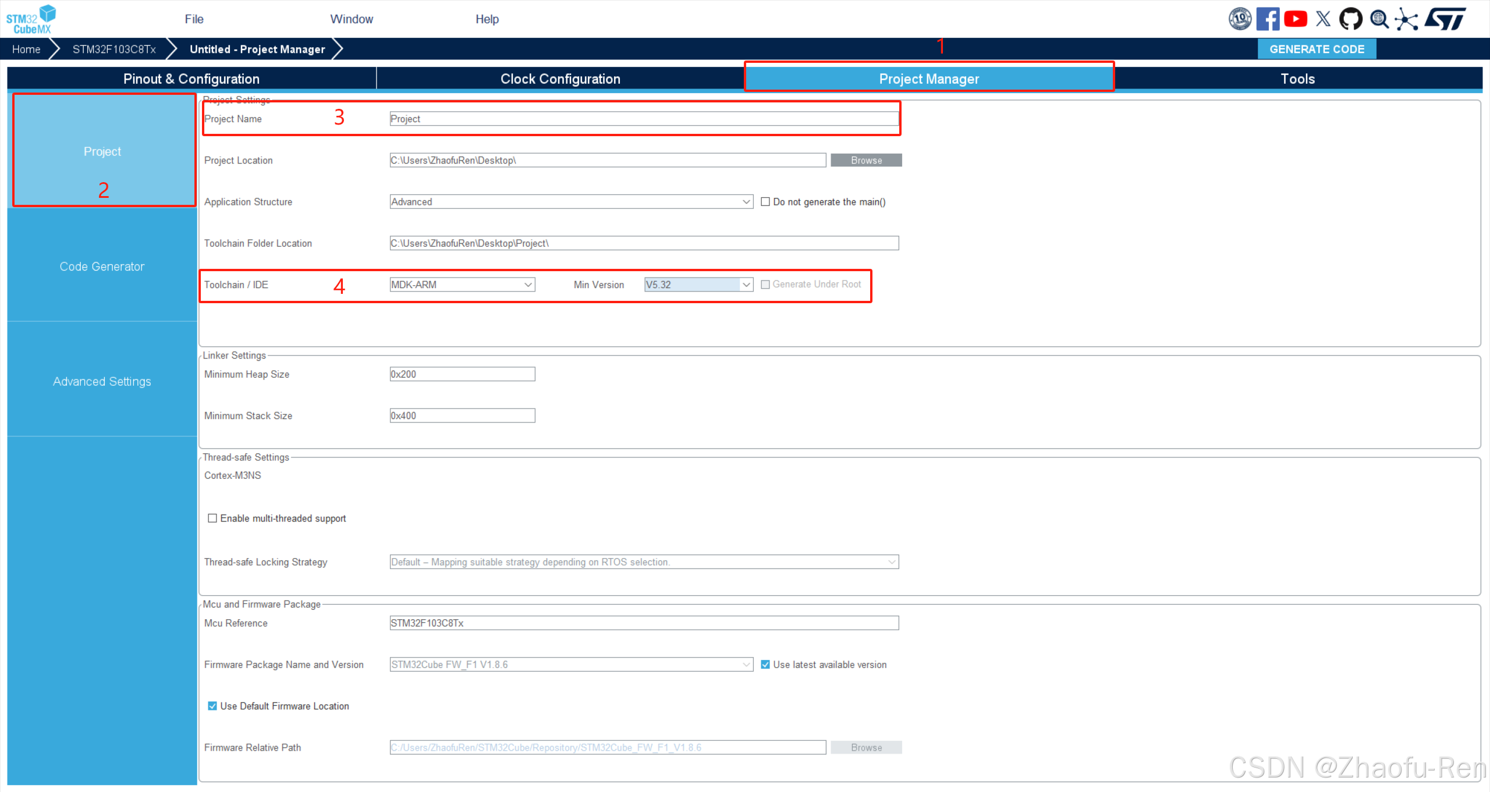The width and height of the screenshot is (1490, 792).
Task: Open the Window menu
Action: [x=352, y=19]
